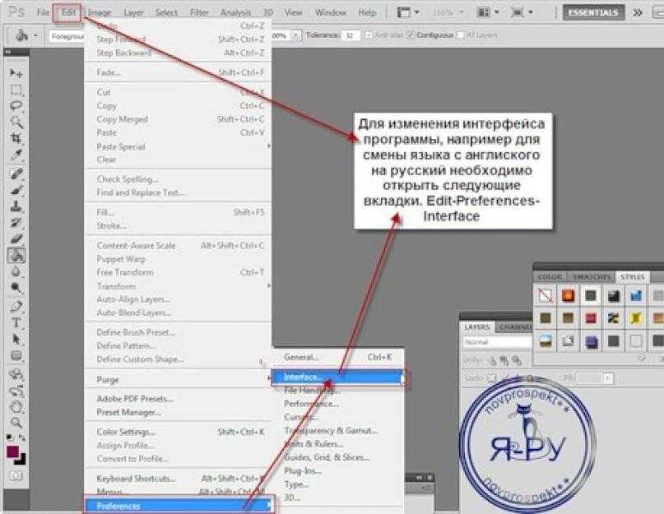Viewport: 664px width, 514px height.
Task: Uncheck the Contiguous checkbox
Action: [410, 35]
